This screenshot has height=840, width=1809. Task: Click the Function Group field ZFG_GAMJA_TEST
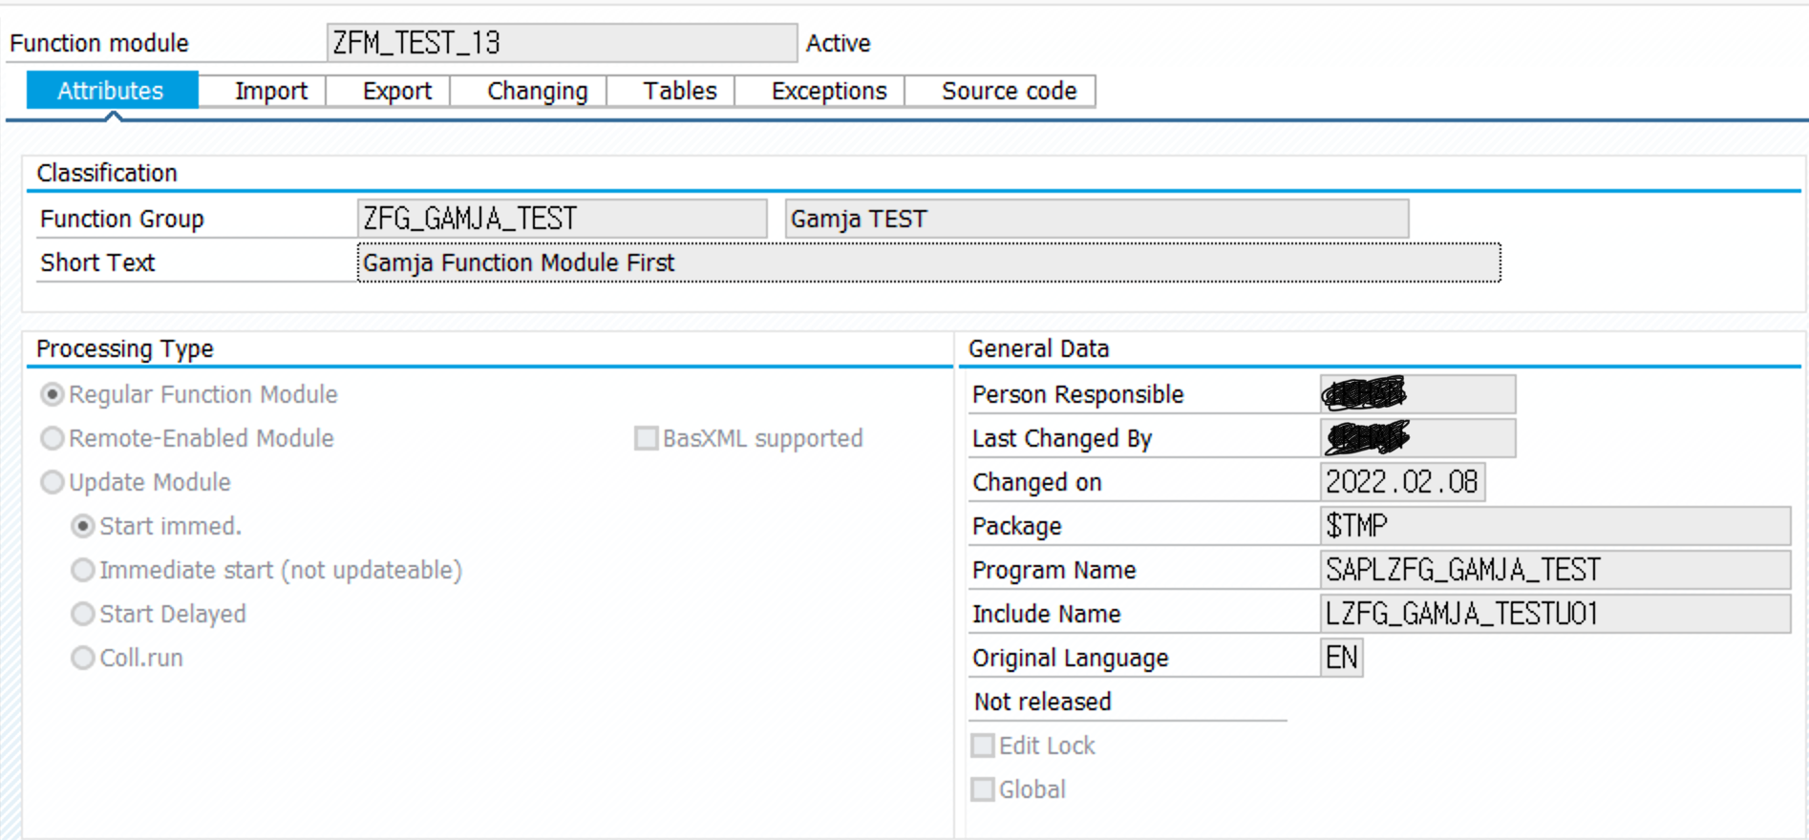(x=562, y=219)
